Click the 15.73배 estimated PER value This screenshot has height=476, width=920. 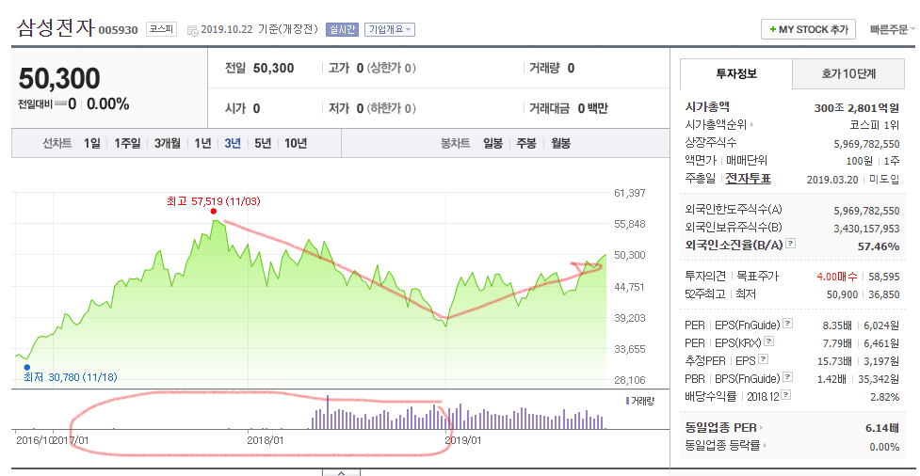[835, 360]
